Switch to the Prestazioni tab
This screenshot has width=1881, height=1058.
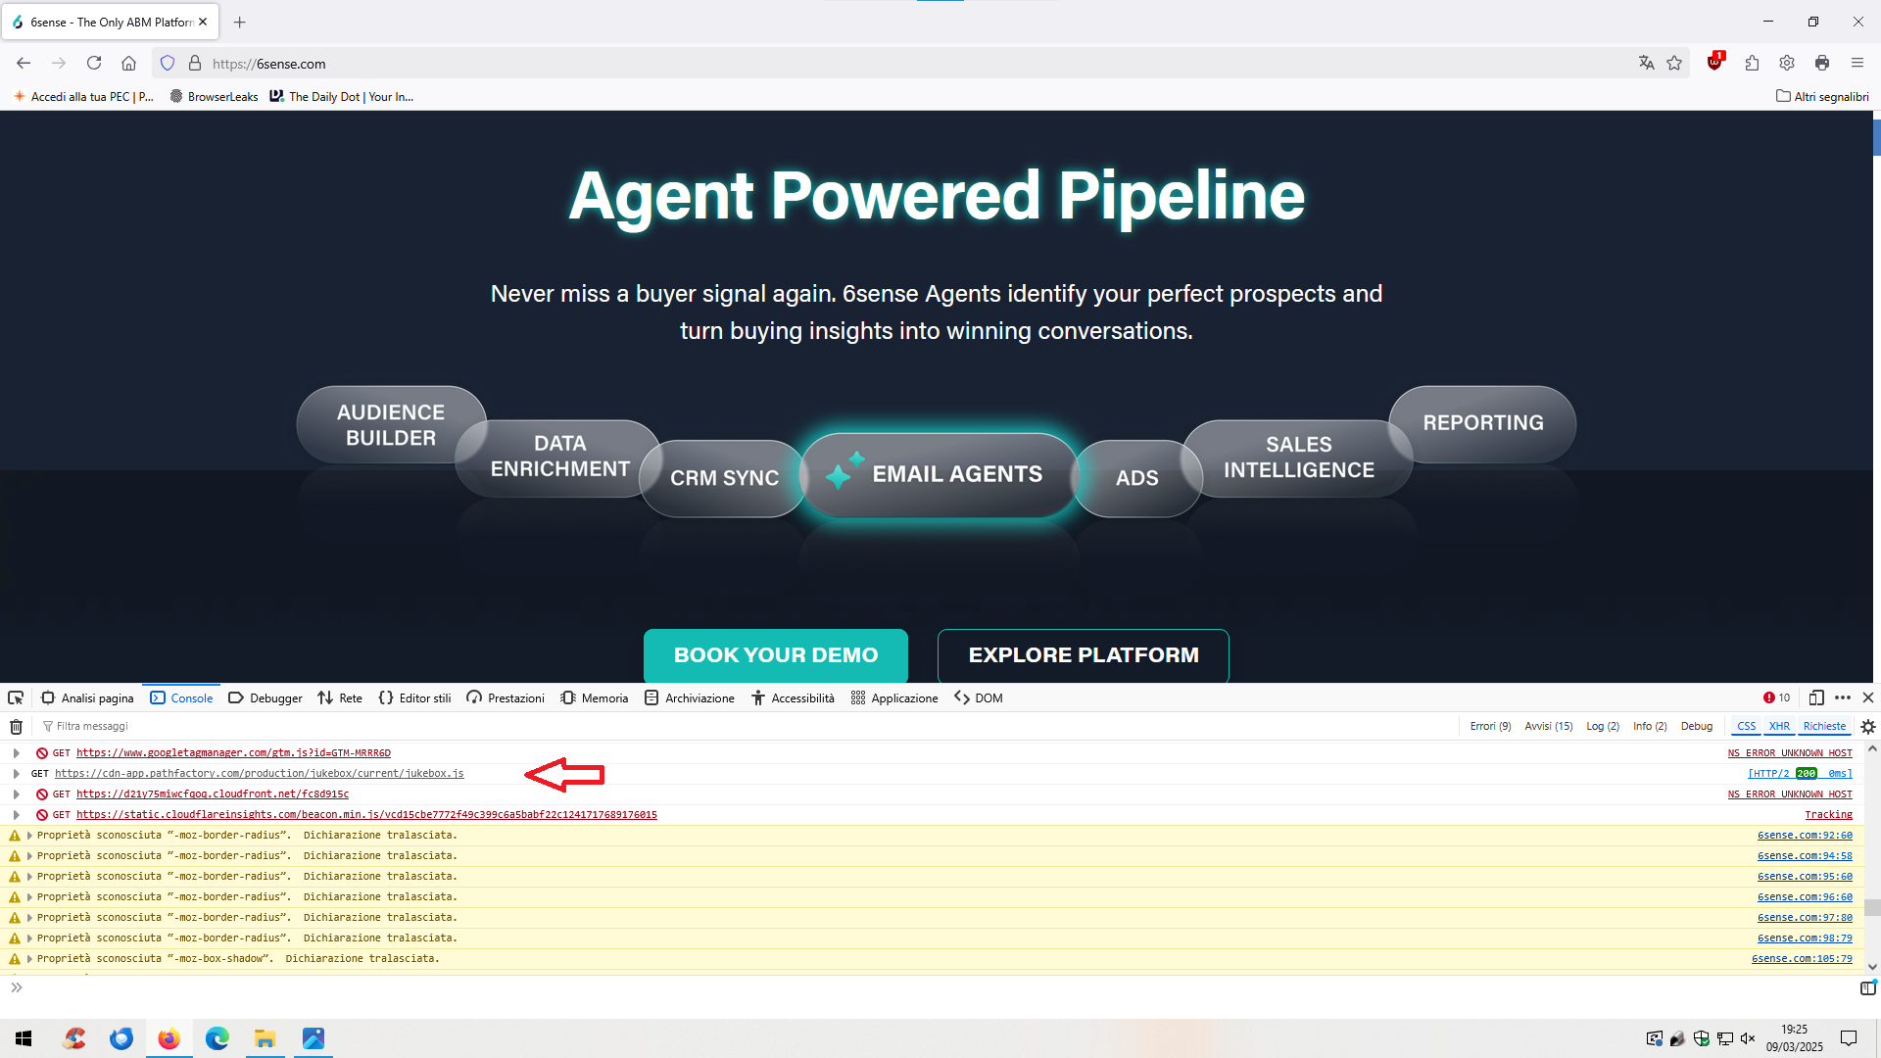[506, 698]
